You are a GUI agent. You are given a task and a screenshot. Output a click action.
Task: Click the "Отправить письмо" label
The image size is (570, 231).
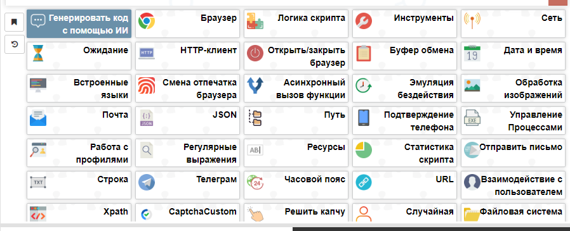click(x=521, y=147)
